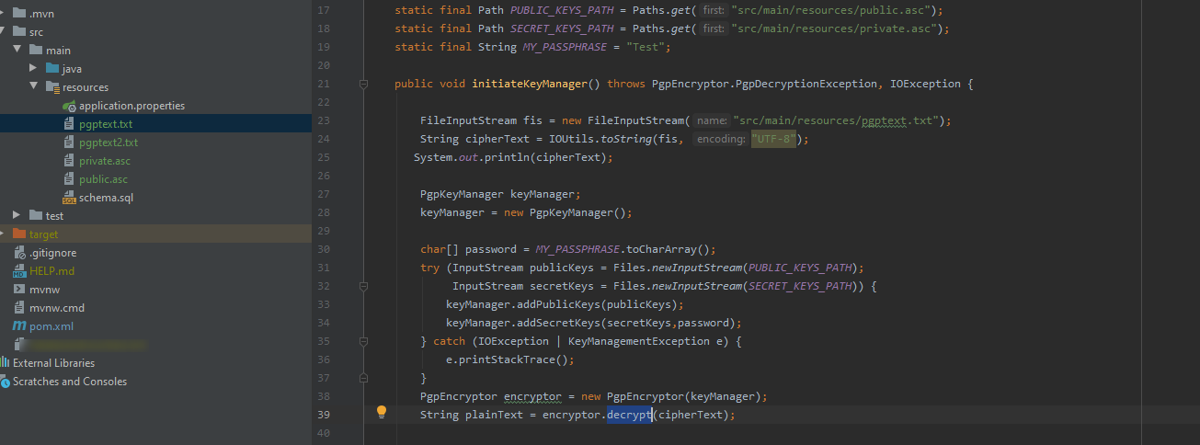Expand the java folder arrow
This screenshot has width=1200, height=445.
point(34,69)
